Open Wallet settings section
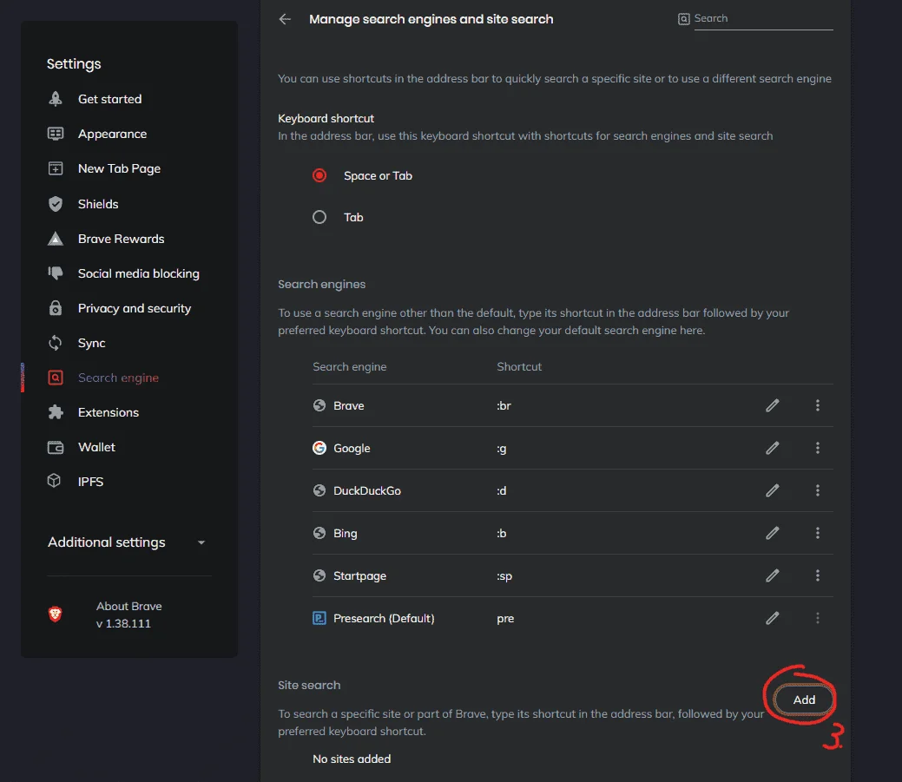 pos(96,447)
